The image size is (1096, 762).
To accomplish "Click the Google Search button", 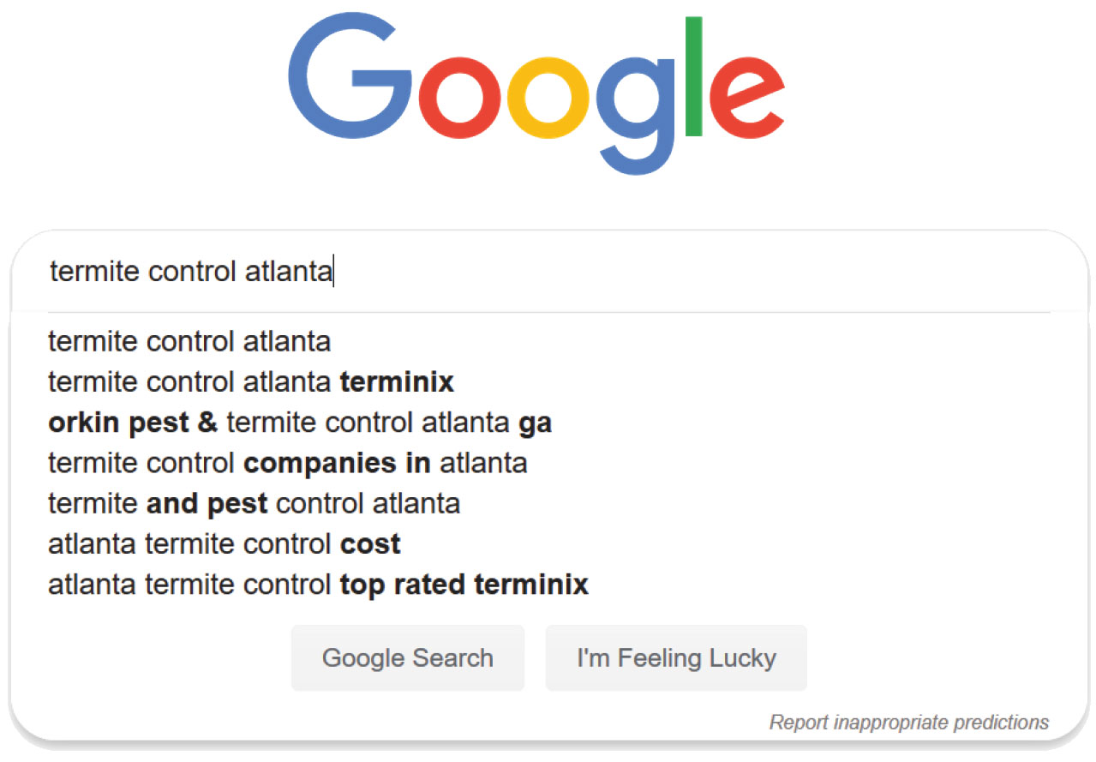I will click(408, 658).
